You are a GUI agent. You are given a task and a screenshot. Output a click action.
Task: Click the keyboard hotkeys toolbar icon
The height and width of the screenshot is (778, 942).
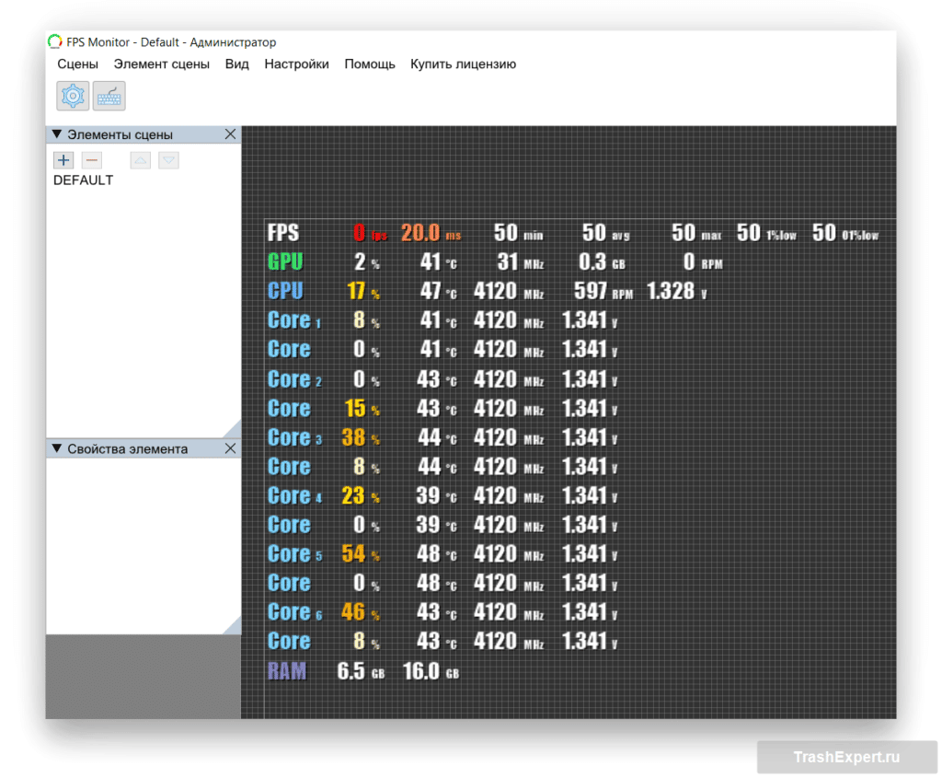(109, 96)
